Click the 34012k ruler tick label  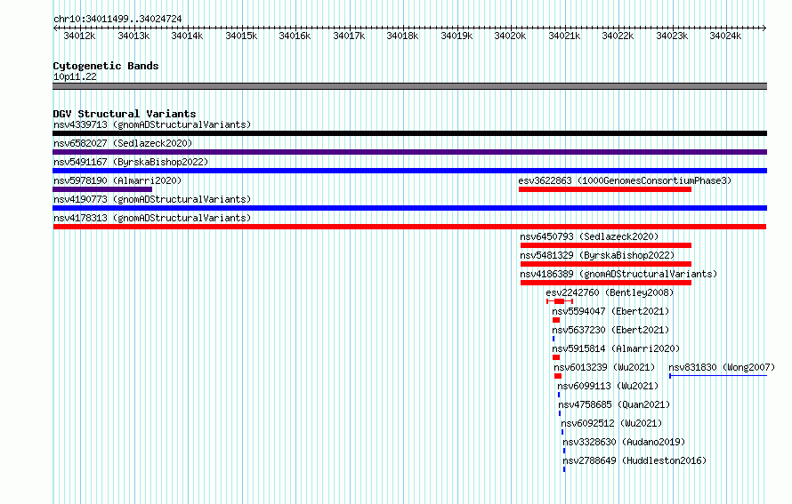tap(79, 36)
